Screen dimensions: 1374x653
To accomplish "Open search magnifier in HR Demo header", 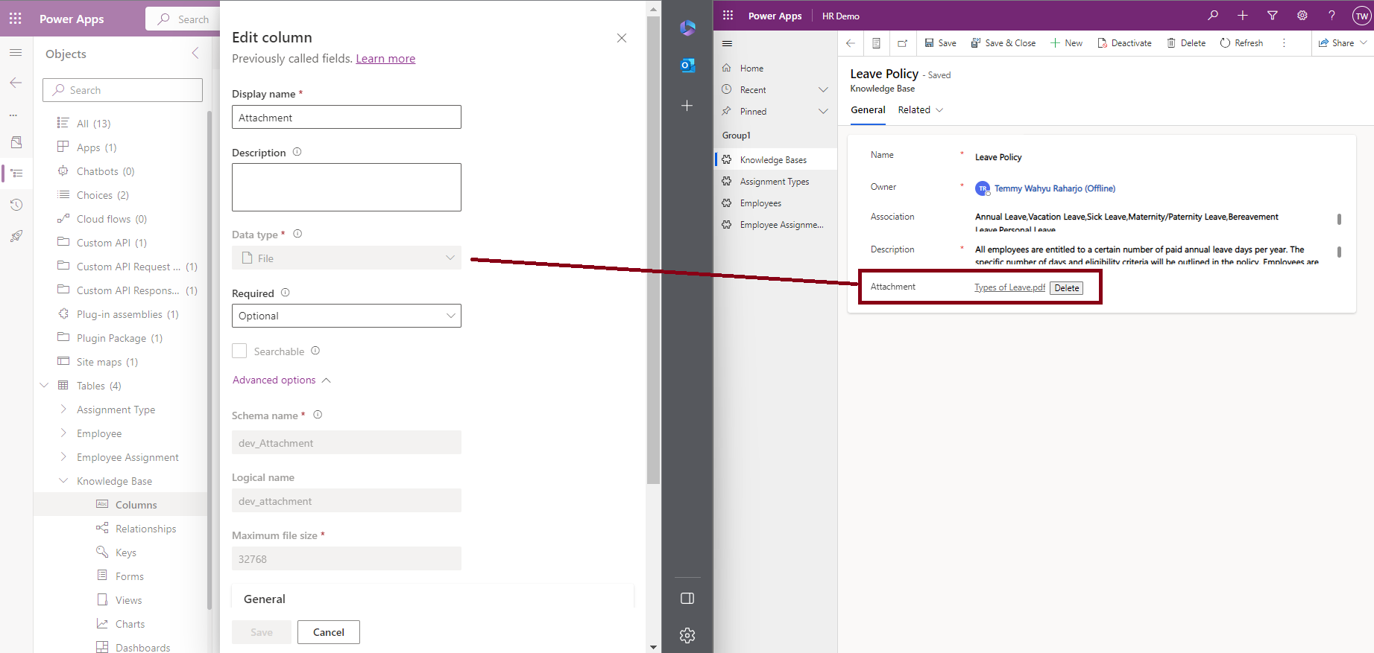I will click(1213, 16).
